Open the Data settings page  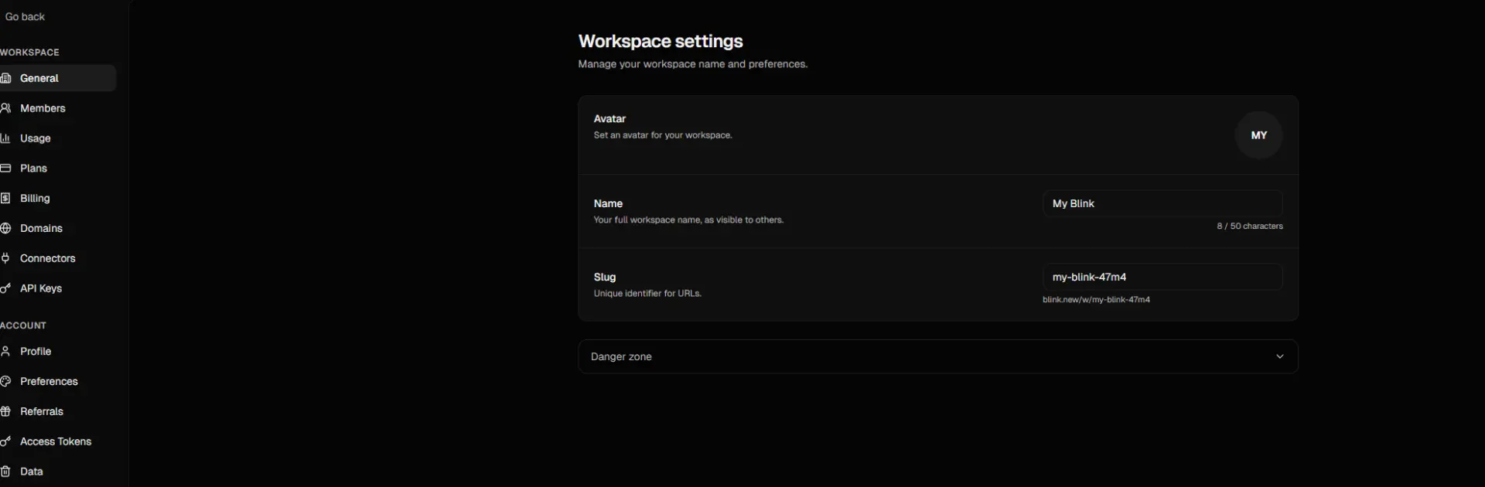point(58,472)
